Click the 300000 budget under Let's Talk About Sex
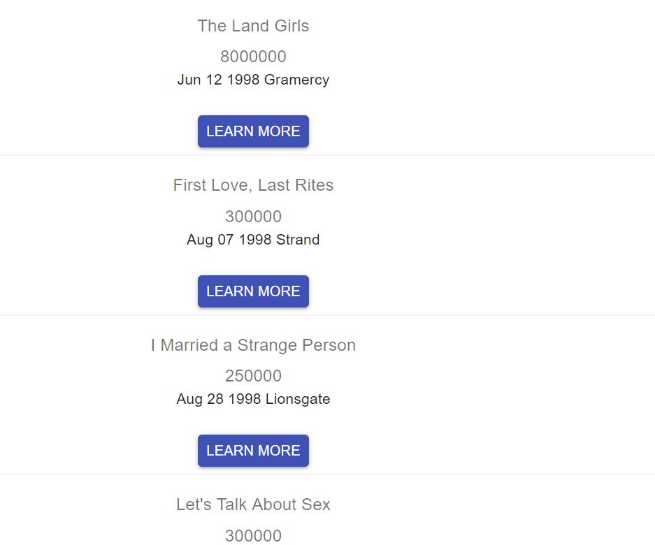The width and height of the screenshot is (655, 545). 253,536
